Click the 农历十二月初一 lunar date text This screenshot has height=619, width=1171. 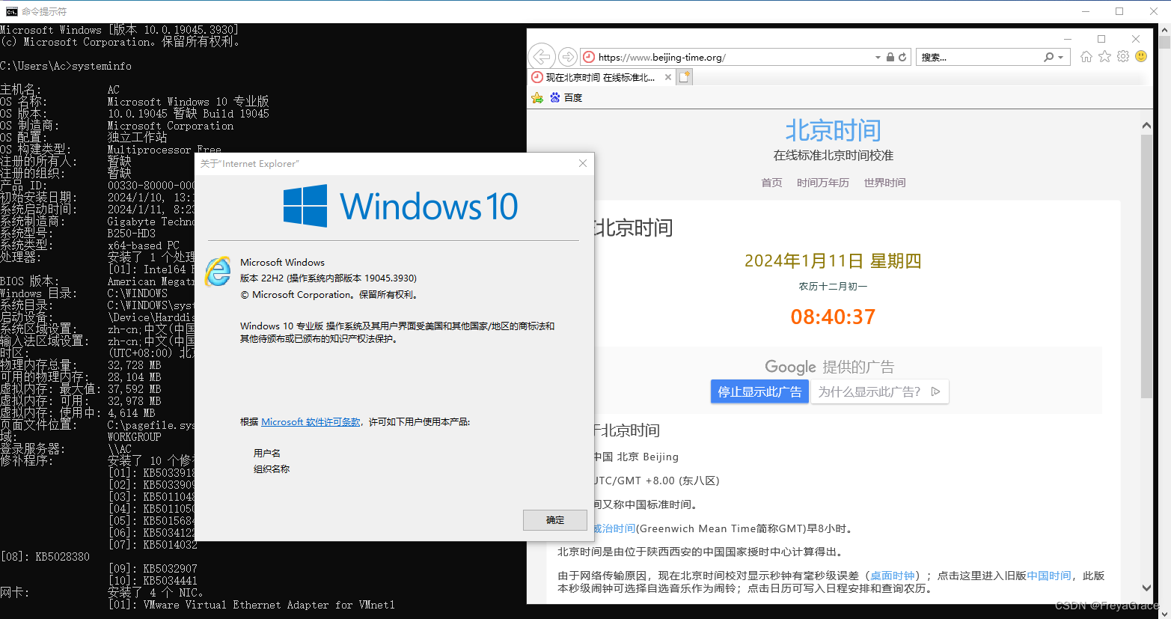click(x=833, y=286)
